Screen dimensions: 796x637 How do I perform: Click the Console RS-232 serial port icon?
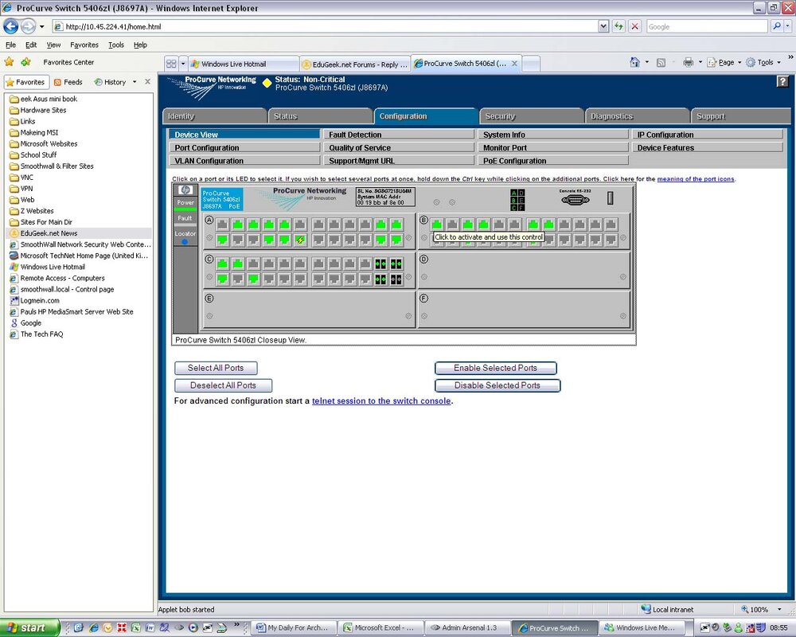[x=576, y=200]
